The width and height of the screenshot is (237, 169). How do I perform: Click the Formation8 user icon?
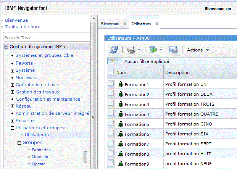[121, 154]
